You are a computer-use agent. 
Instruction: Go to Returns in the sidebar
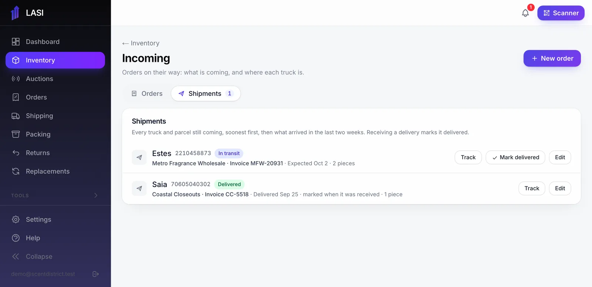(x=55, y=153)
